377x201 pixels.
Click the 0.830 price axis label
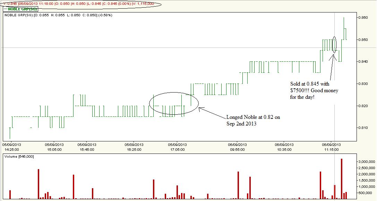click(363, 84)
